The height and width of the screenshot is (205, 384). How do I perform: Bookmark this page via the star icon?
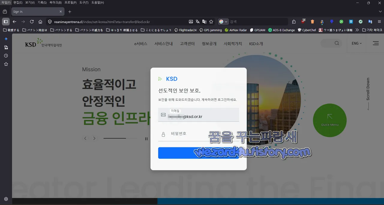coord(211,22)
